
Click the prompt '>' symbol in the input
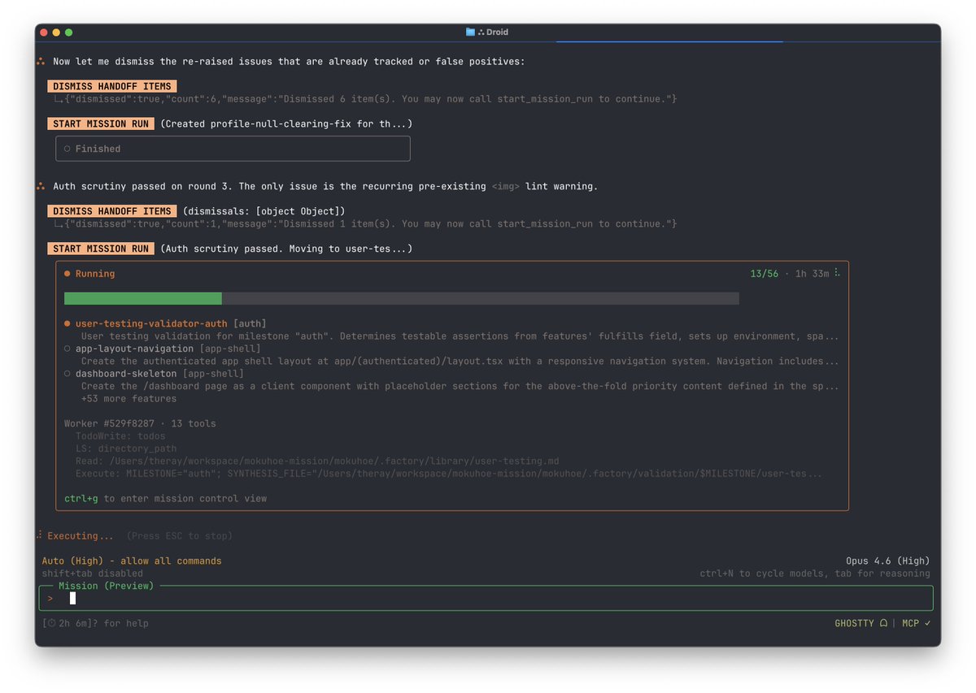click(50, 599)
